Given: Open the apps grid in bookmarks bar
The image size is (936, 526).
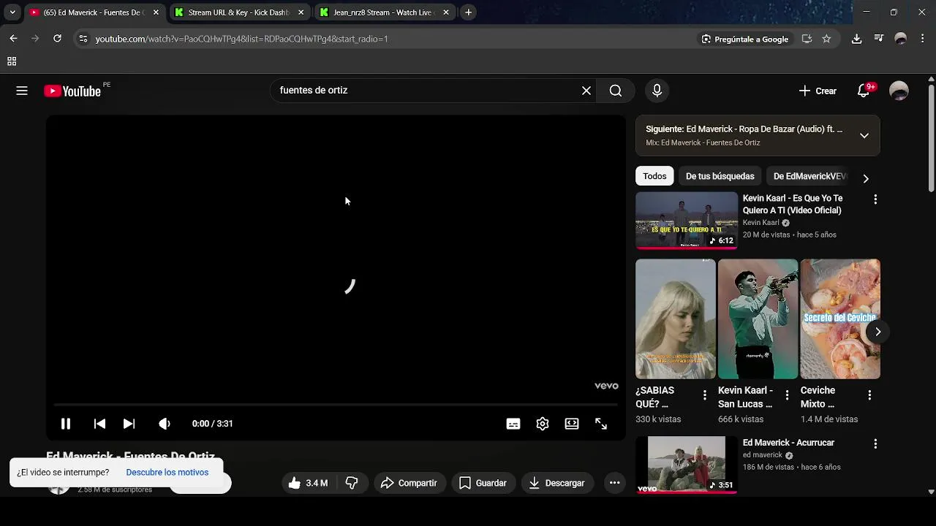Looking at the screenshot, I should (12, 61).
